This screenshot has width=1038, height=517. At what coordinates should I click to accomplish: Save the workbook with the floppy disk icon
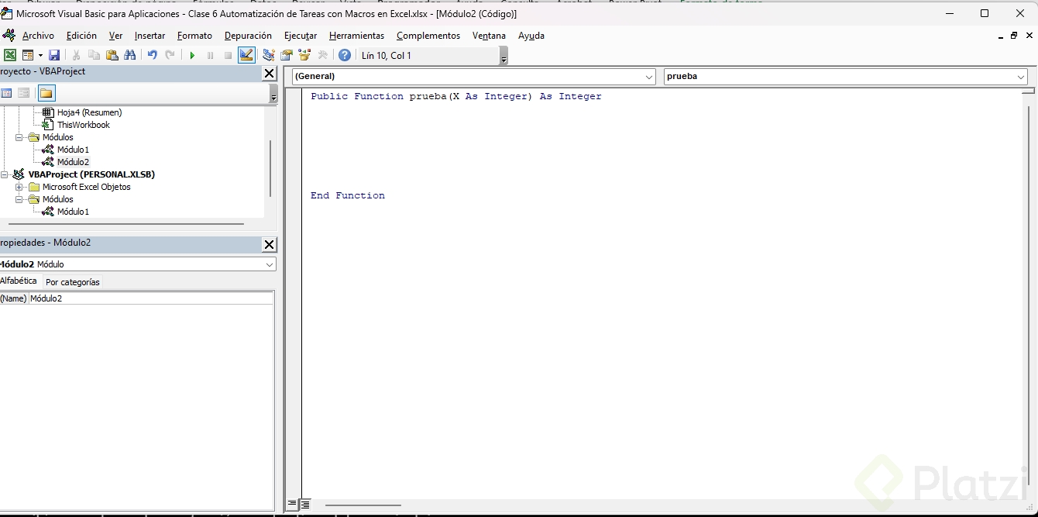[x=54, y=55]
